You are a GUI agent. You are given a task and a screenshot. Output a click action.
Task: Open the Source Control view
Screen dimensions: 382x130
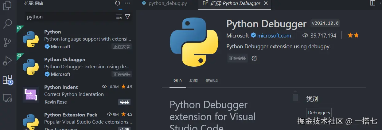point(7,42)
